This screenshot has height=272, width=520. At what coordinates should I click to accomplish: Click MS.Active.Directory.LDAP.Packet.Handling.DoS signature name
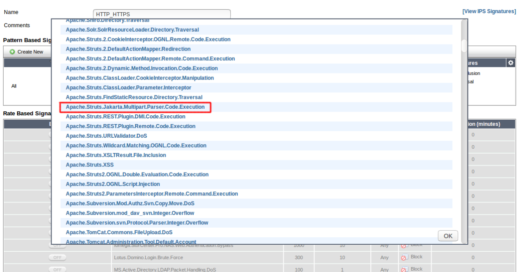(165, 270)
